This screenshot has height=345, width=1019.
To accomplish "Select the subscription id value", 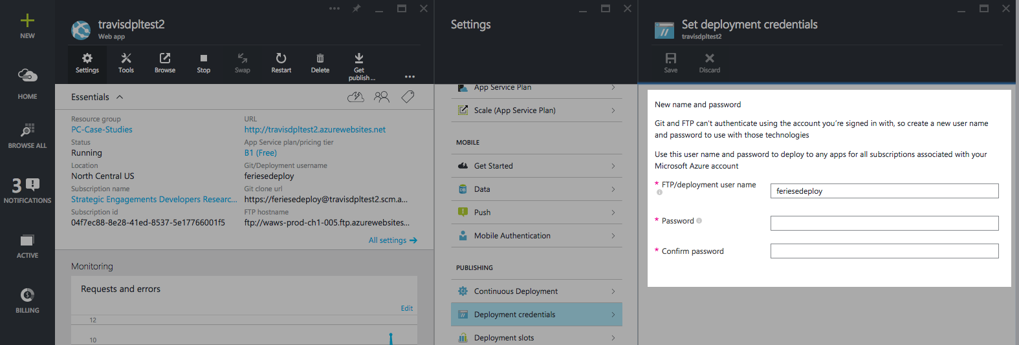I will point(148,222).
